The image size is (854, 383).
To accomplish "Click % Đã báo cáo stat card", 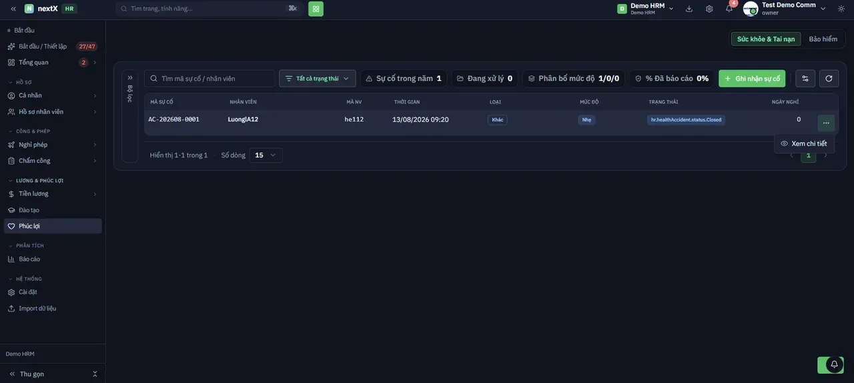I will click(672, 79).
